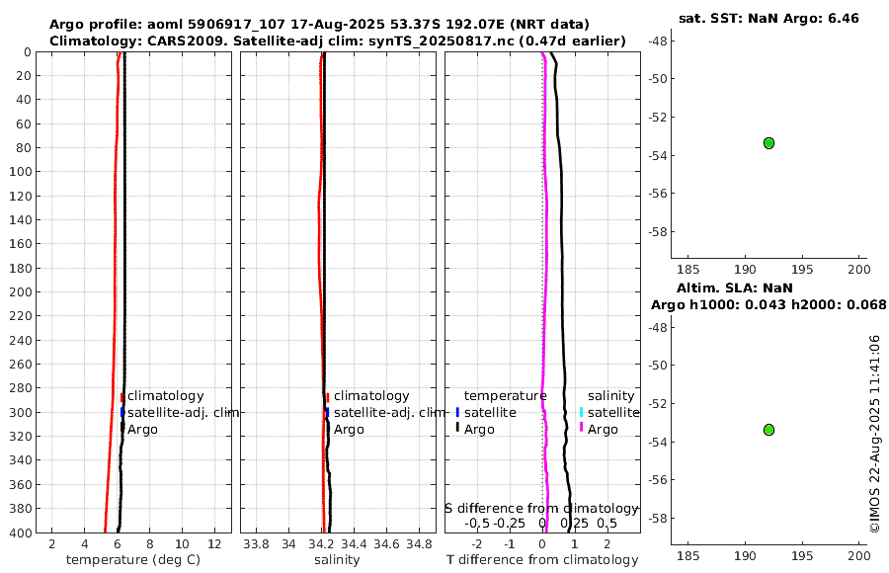Click the green marker on the SLA map
This screenshot has width=889, height=573.
click(x=768, y=430)
